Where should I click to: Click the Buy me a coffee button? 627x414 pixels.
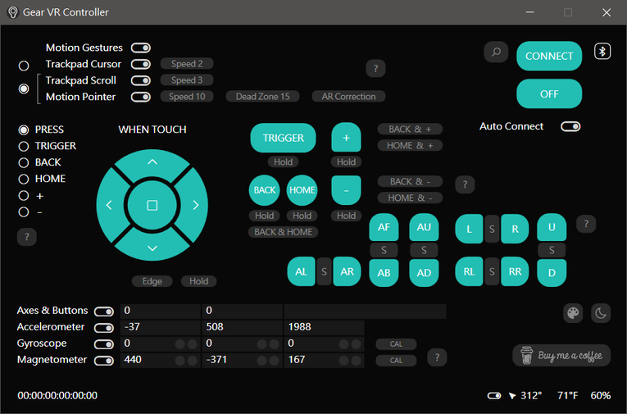point(561,355)
